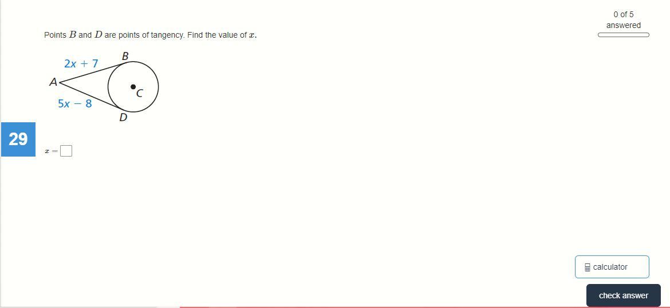Select the question number 29 badge
Image resolution: width=670 pixels, height=308 pixels.
pos(18,139)
